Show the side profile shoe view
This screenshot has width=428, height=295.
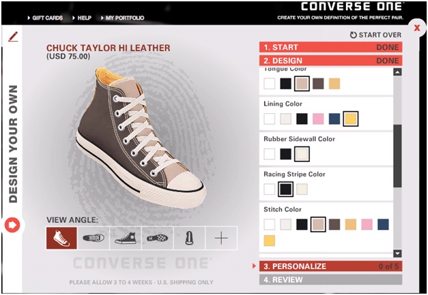(125, 238)
